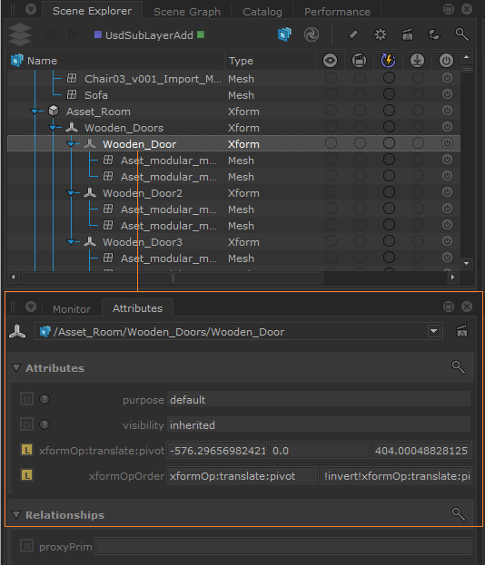This screenshot has width=485, height=565.
Task: Collapse the Attributes section triangle
Action: 16,367
